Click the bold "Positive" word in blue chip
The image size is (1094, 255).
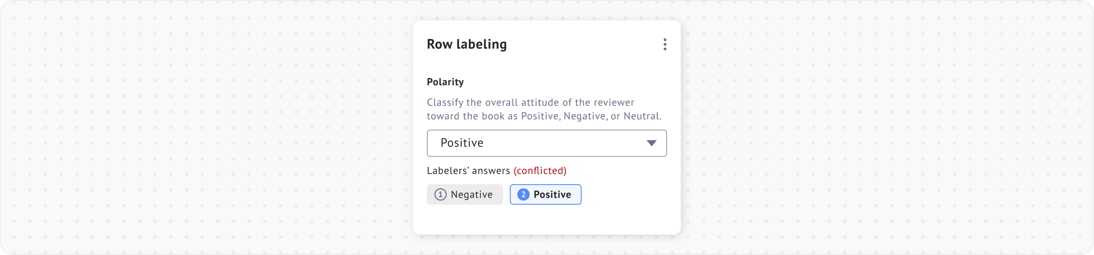(x=552, y=194)
